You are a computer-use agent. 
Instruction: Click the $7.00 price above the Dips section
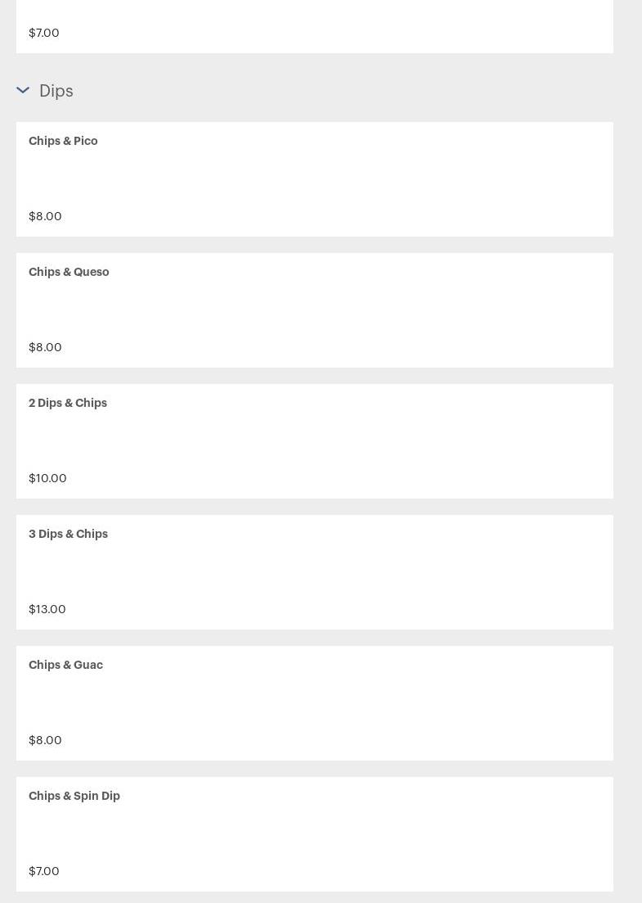(44, 33)
